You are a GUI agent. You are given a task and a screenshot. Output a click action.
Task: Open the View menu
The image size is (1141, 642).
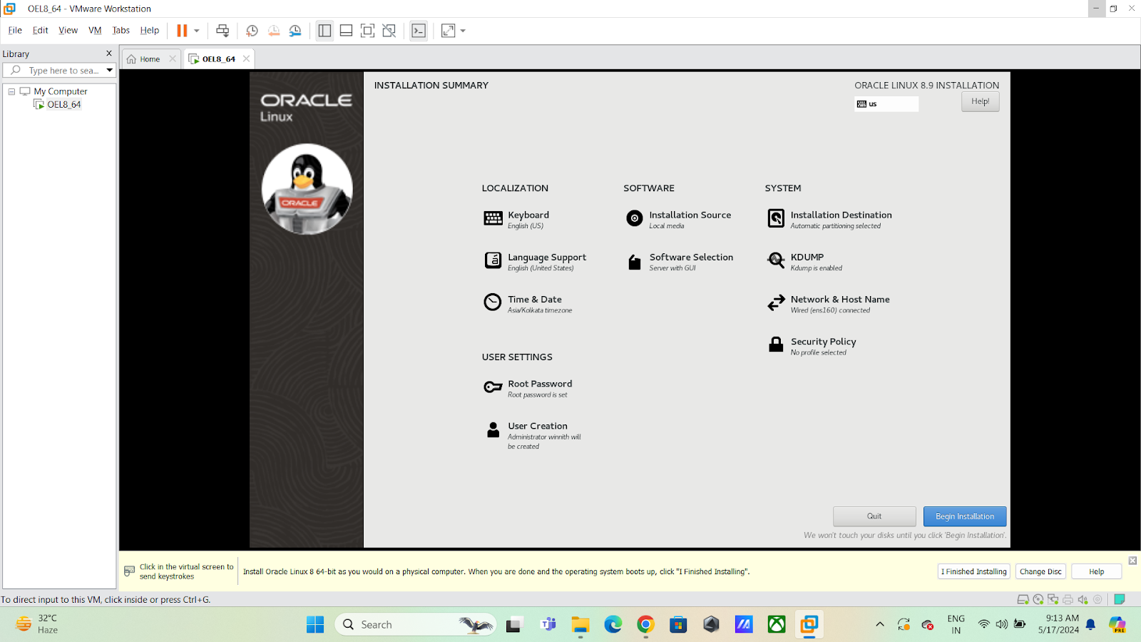coord(68,31)
